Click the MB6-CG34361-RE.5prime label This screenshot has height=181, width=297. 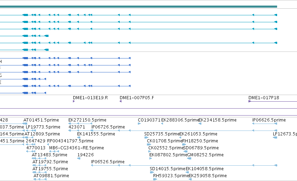coord(76,148)
